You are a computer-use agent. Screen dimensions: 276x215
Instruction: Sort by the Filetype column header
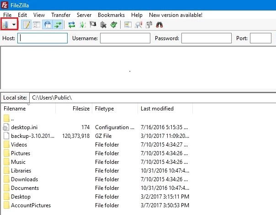(115, 109)
